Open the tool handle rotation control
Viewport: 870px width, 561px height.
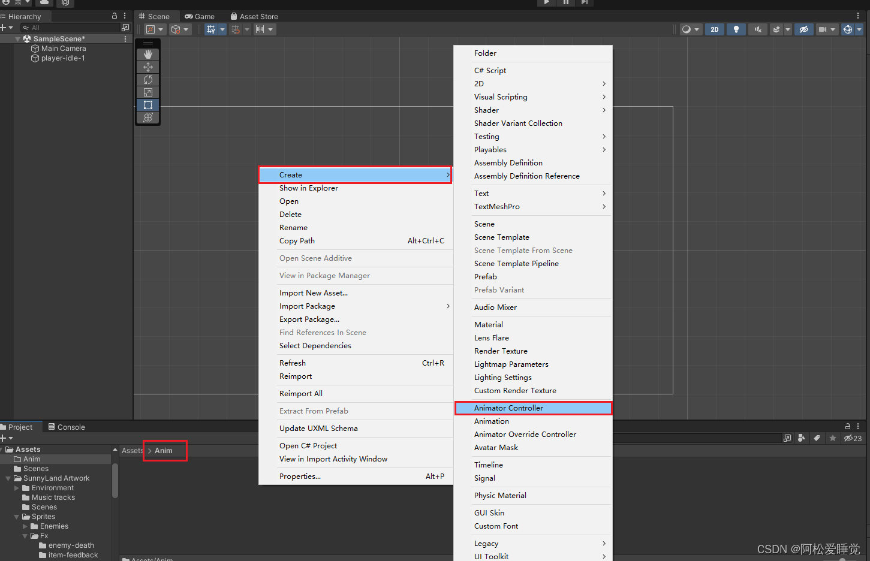[x=180, y=29]
